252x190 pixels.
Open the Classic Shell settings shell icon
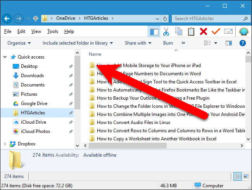[244, 31]
